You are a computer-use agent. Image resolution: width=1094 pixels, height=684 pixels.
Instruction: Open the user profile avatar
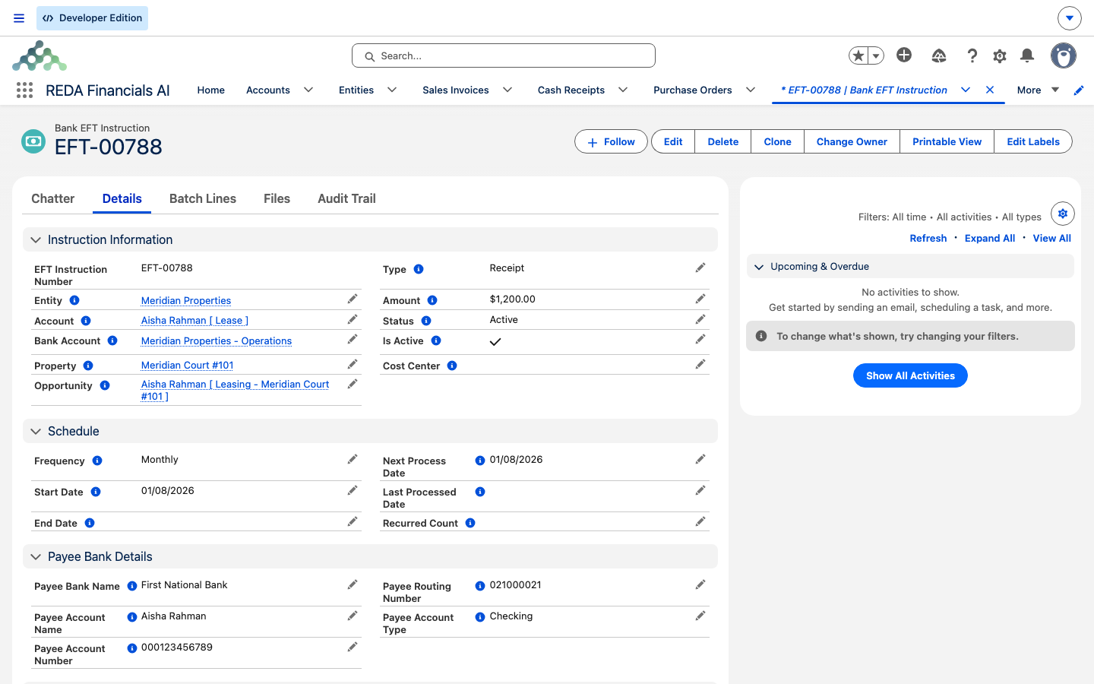click(x=1064, y=55)
